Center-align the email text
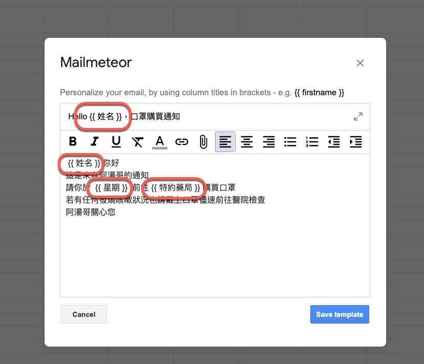 coord(247,142)
